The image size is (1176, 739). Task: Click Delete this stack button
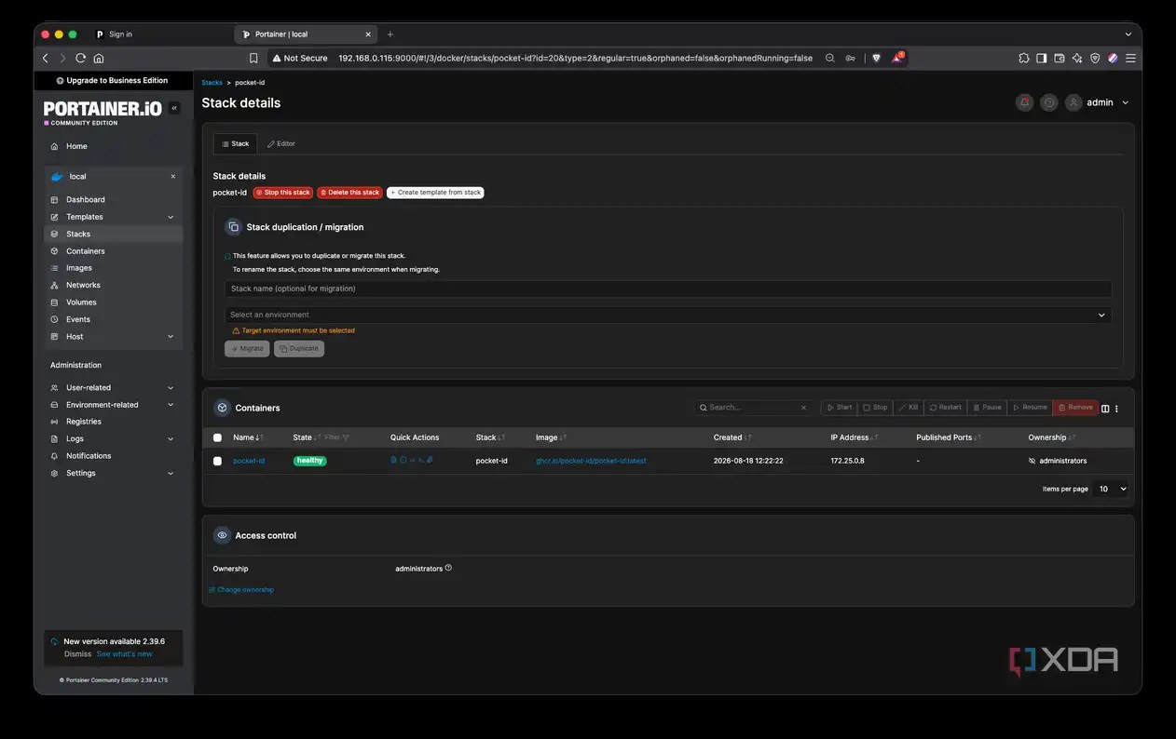349,193
